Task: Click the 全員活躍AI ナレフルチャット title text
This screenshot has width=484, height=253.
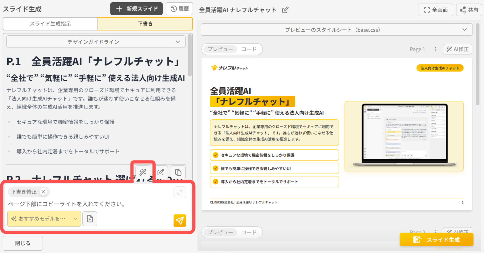Action: pos(238,10)
